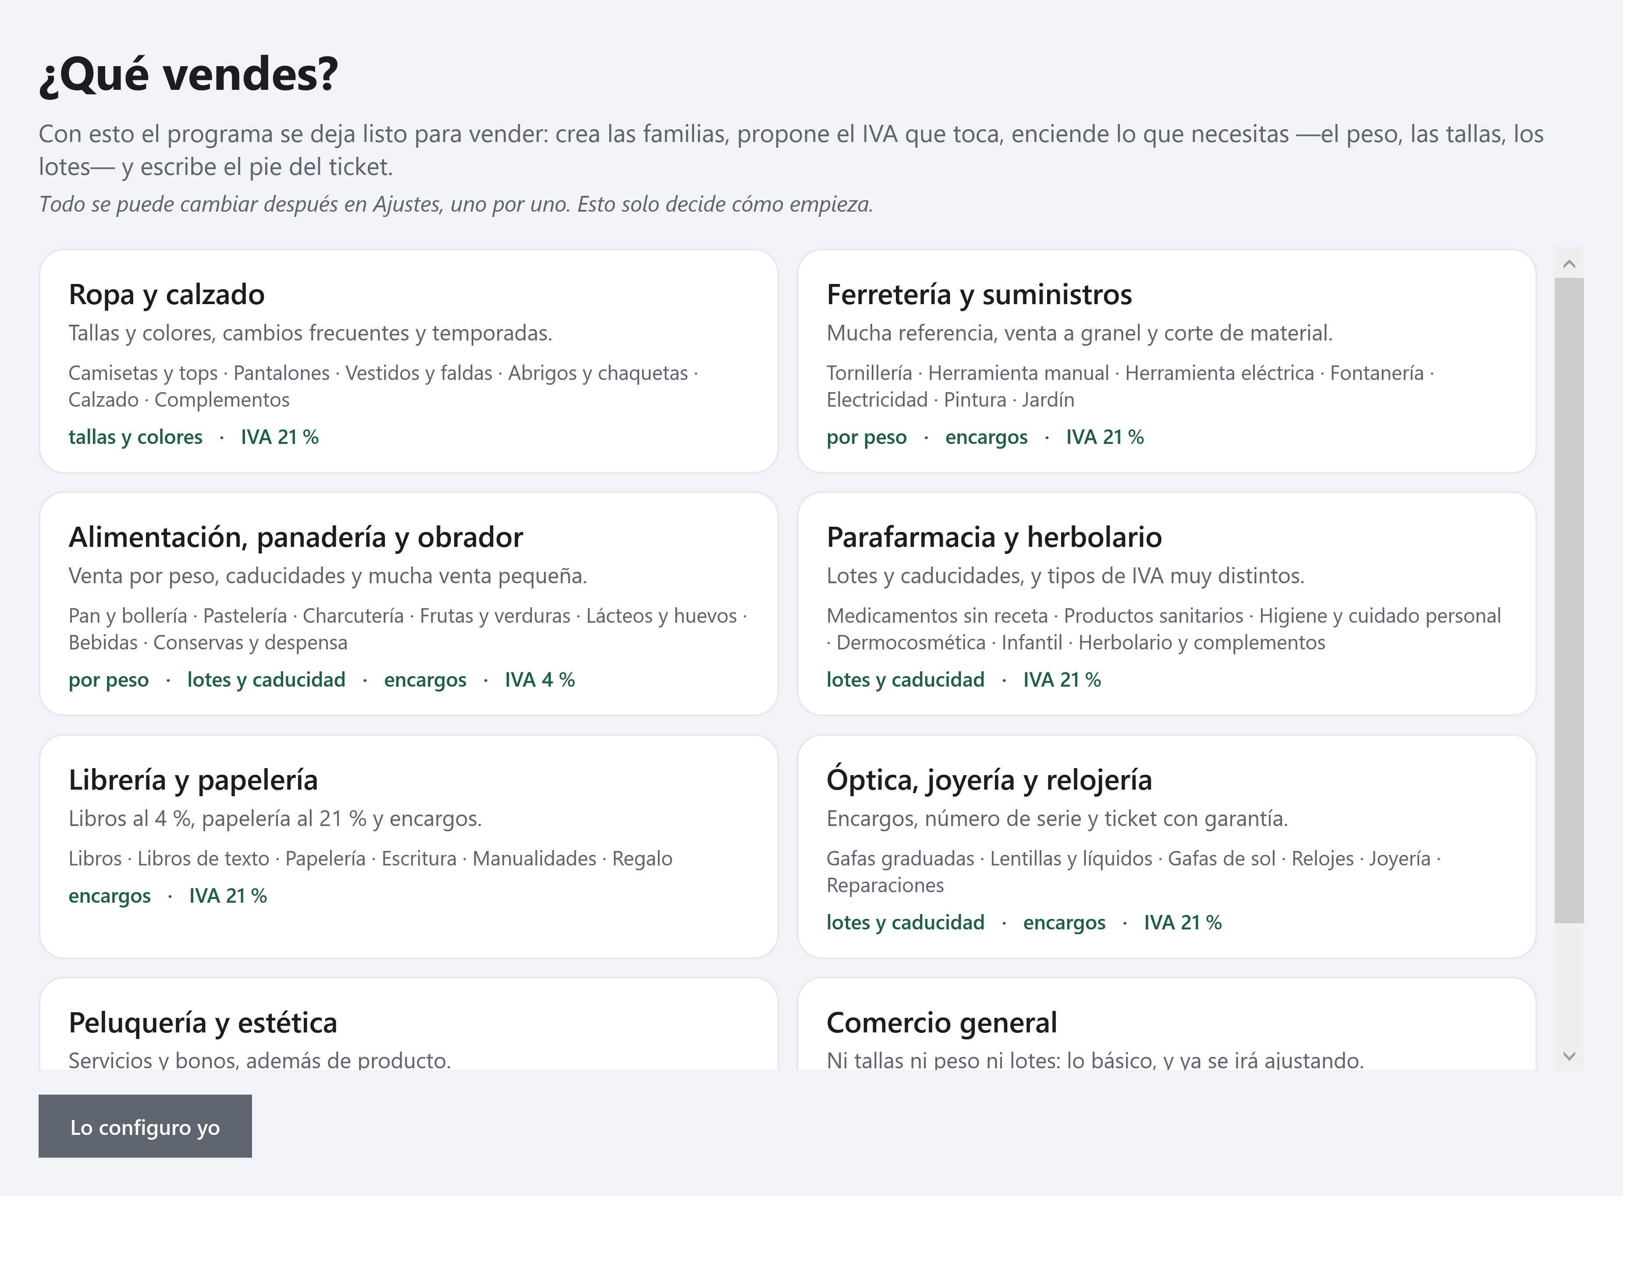Select the Ropa y calzado card
This screenshot has width=1648, height=1262.
click(x=408, y=362)
